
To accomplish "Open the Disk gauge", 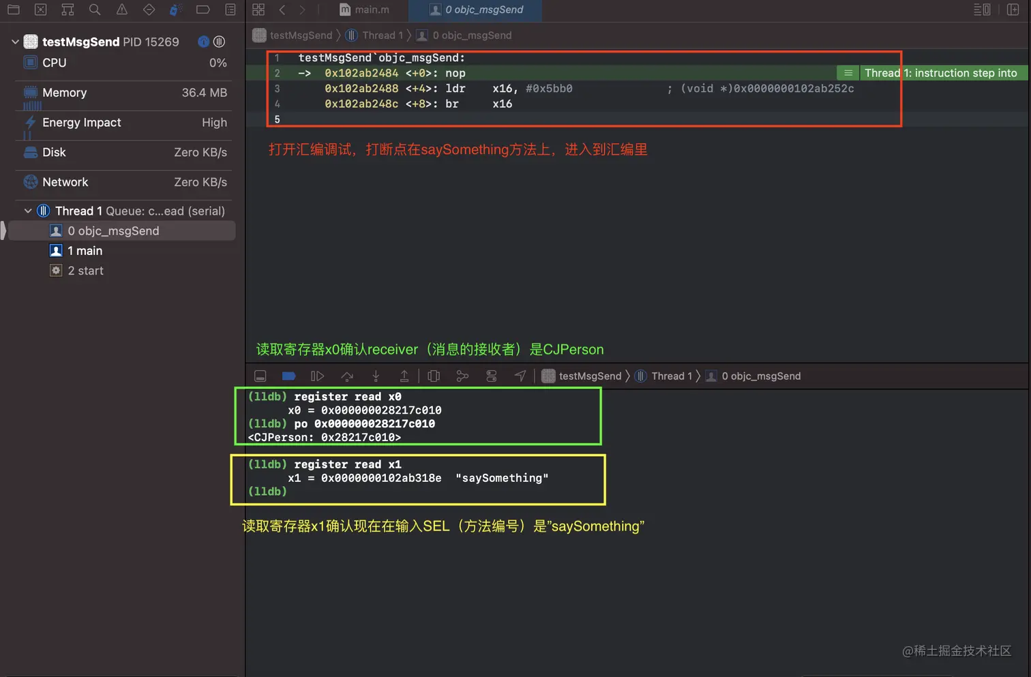I will point(124,153).
